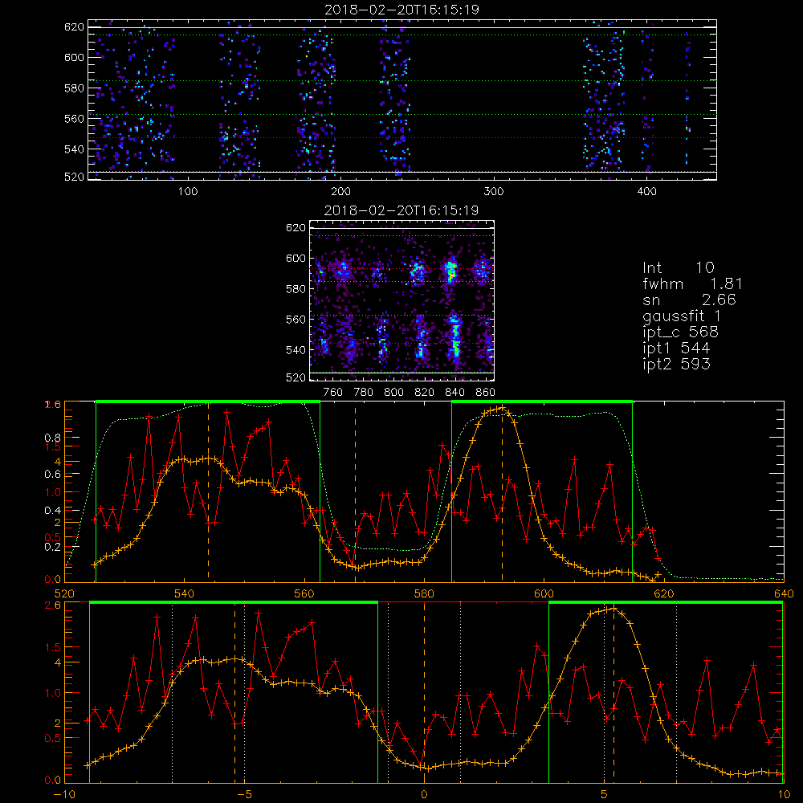Screen dimensions: 803x803
Task: Click x-axis label -10 on bottom plot
Action: click(64, 795)
